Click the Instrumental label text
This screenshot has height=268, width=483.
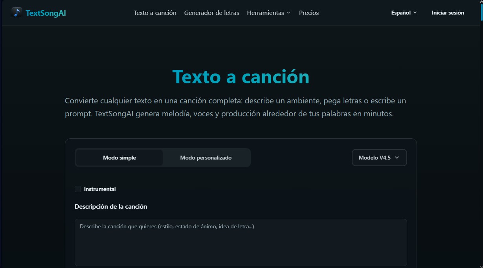pyautogui.click(x=100, y=189)
